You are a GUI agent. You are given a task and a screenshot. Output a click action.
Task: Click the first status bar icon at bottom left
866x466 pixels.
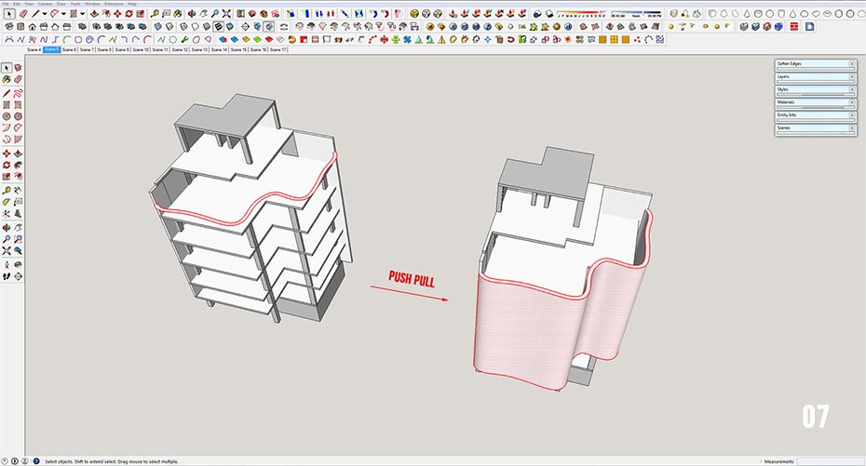tap(5, 461)
